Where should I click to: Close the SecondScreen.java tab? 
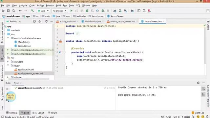[164, 21]
